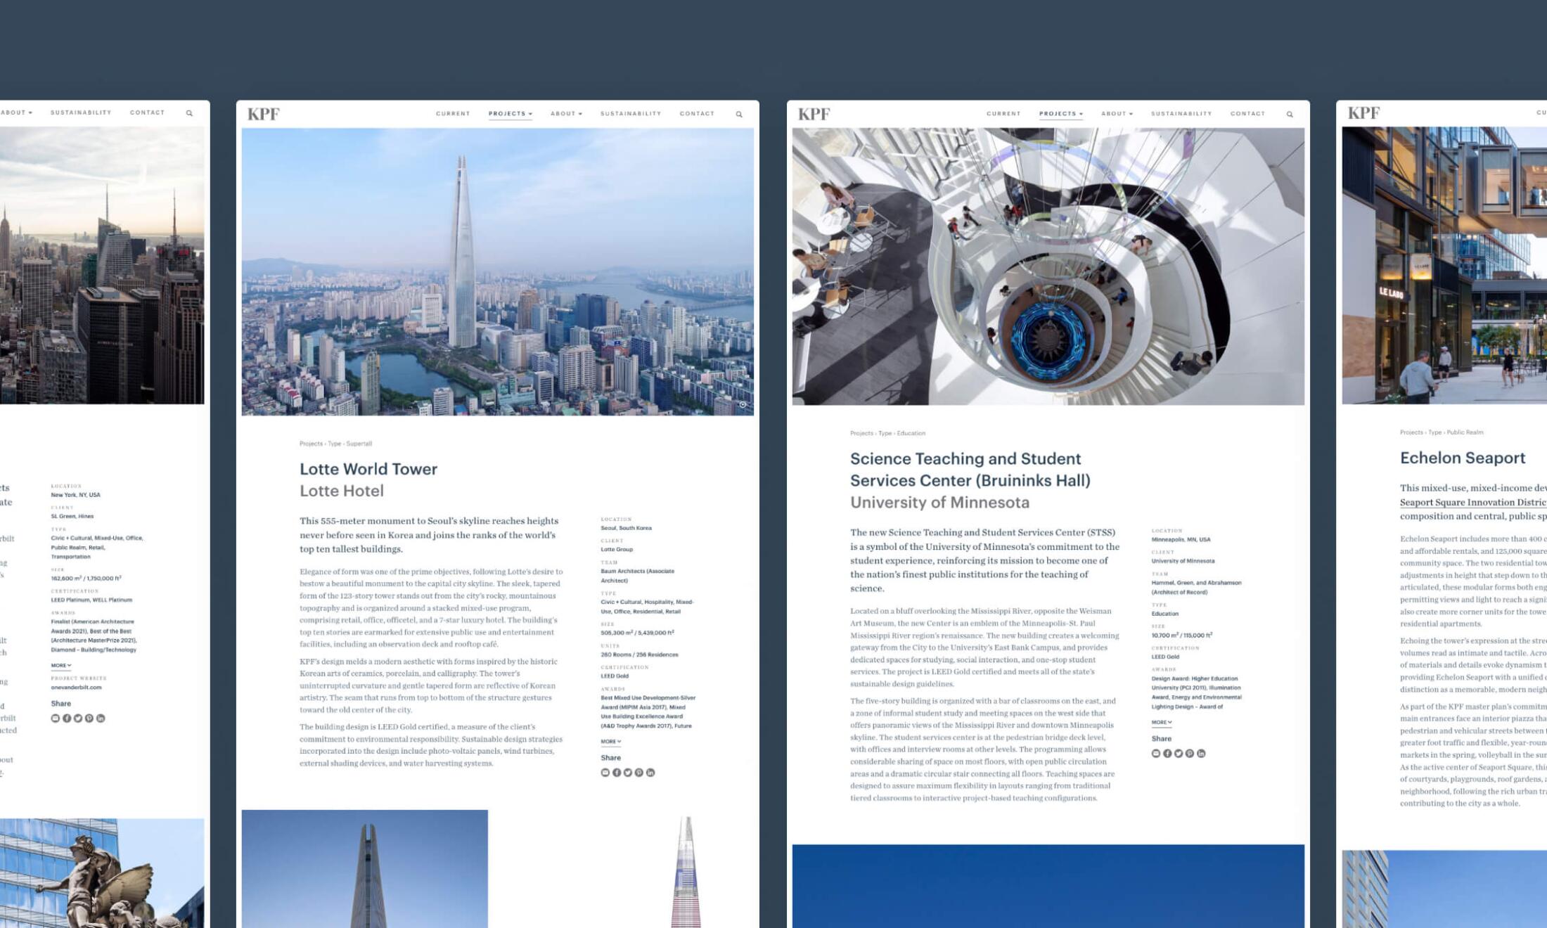The height and width of the screenshot is (928, 1547).
Task: Share Lotte World Tower on LinkedIn
Action: coord(650,773)
